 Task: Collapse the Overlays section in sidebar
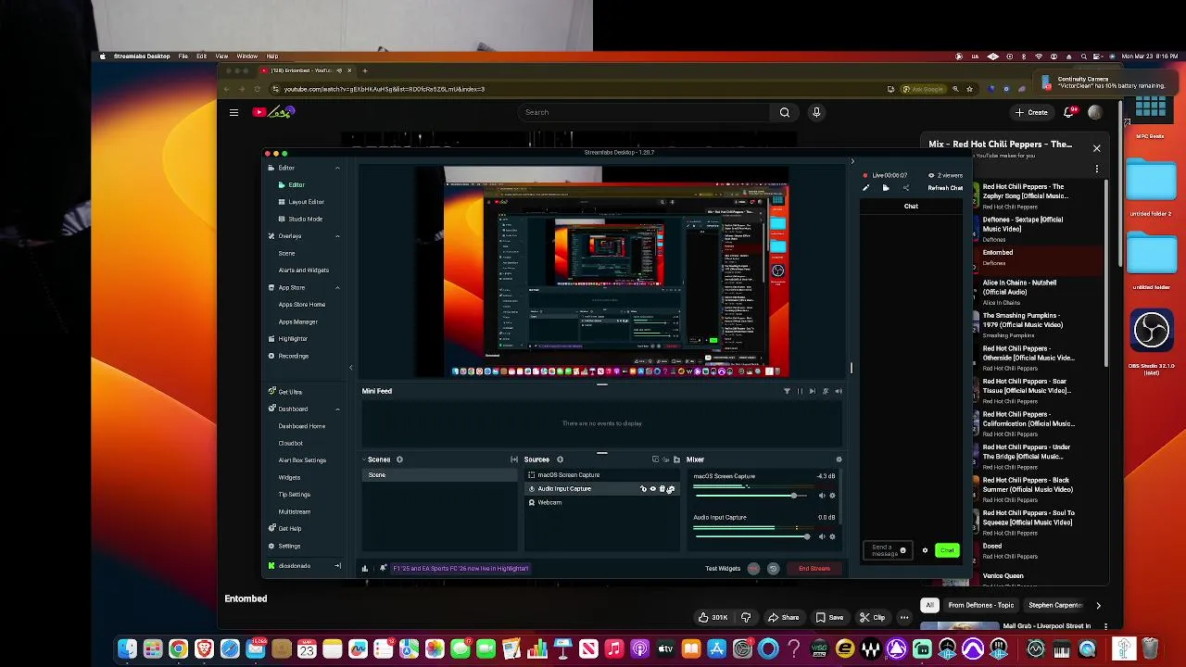coord(337,236)
